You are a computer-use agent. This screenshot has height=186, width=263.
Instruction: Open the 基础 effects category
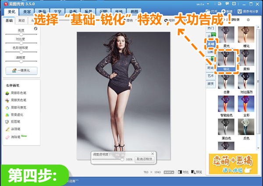[x=211, y=44]
